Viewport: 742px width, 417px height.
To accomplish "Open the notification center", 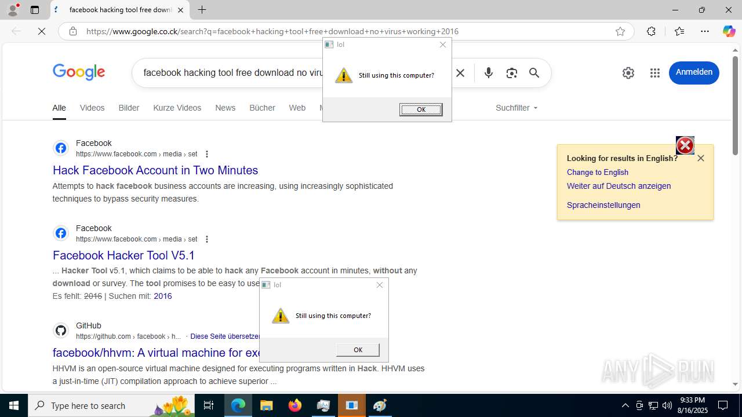I will [x=723, y=405].
